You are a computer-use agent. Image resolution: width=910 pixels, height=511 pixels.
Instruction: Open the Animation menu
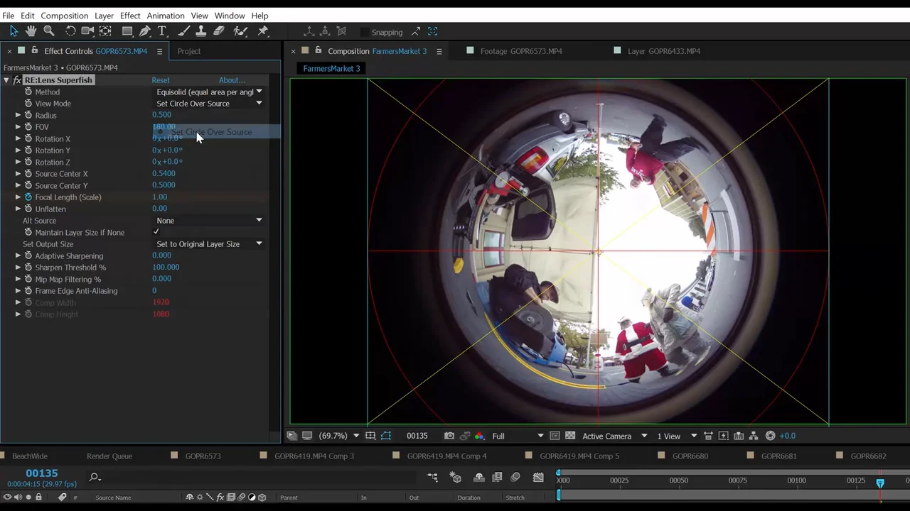[x=166, y=16]
